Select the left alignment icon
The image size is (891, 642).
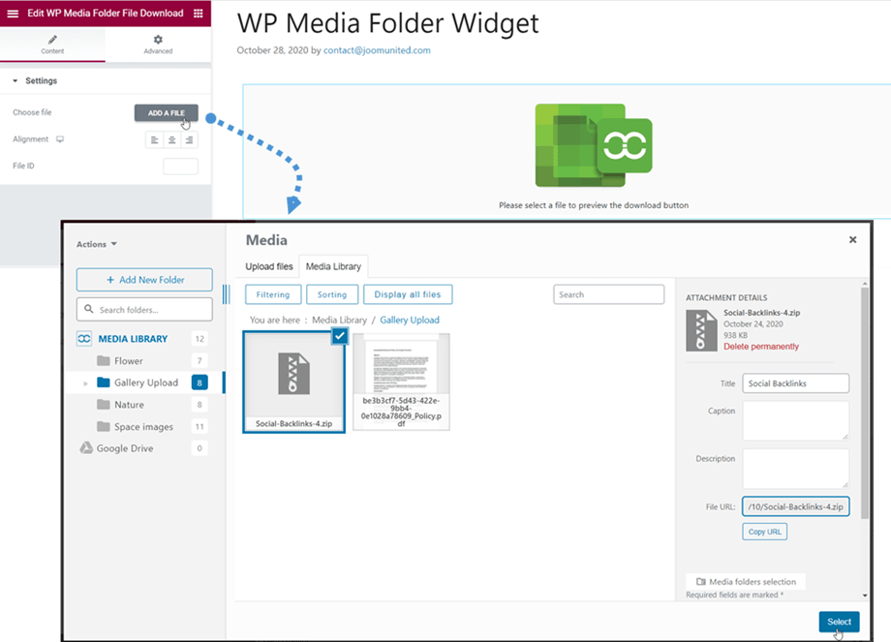(x=154, y=140)
